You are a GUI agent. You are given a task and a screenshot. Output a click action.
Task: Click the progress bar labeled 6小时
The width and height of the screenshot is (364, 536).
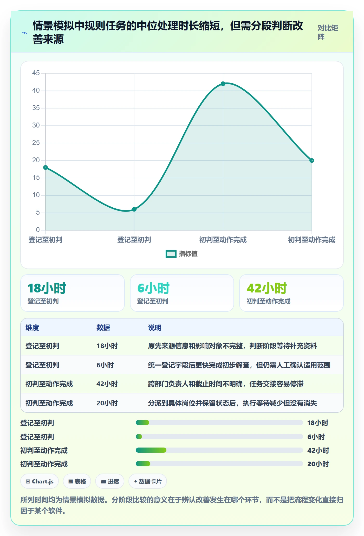click(x=219, y=436)
